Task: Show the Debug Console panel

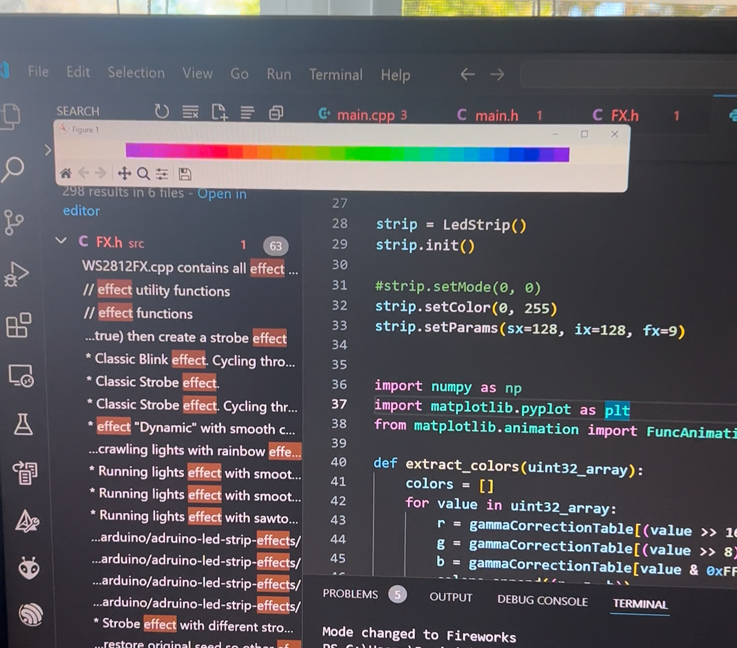Action: pos(542,601)
